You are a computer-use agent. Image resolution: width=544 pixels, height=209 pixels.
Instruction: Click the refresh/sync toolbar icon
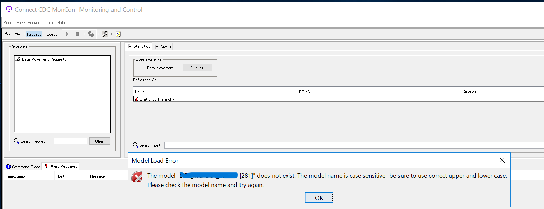91,34
